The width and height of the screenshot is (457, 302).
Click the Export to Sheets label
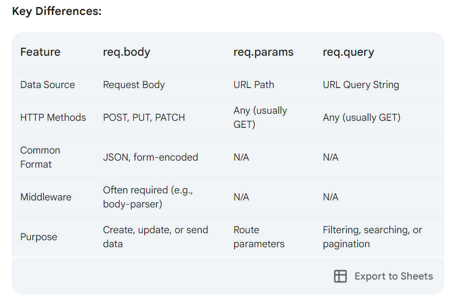coord(393,276)
